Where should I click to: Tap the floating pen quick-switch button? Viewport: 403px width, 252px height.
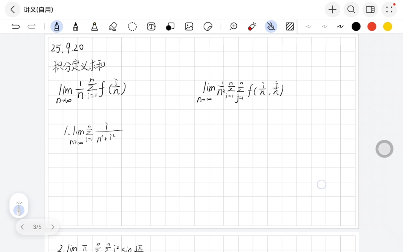click(x=19, y=206)
